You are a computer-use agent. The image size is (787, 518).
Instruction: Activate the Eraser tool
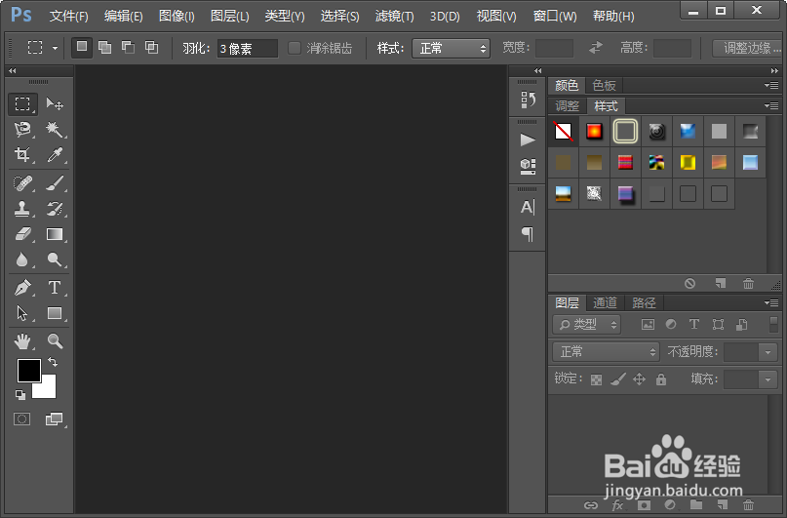22,234
